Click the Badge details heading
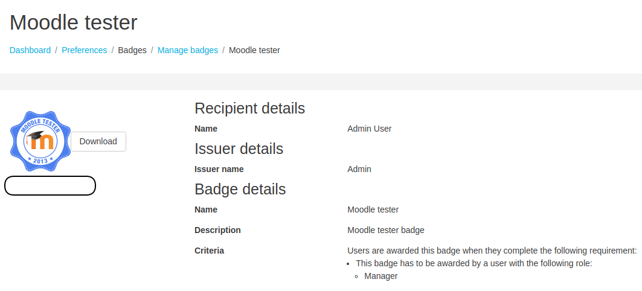This screenshot has height=291, width=642. (240, 189)
